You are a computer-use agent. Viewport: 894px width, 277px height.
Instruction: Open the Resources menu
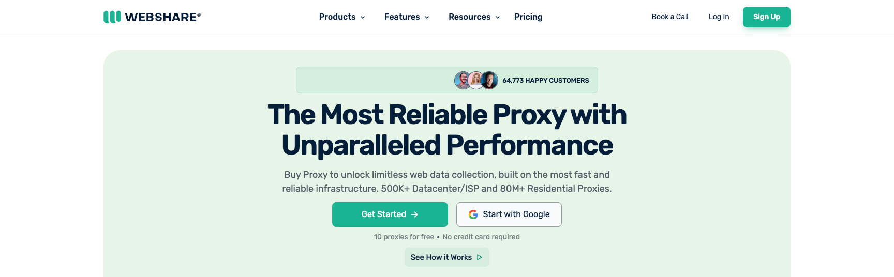[x=469, y=17]
